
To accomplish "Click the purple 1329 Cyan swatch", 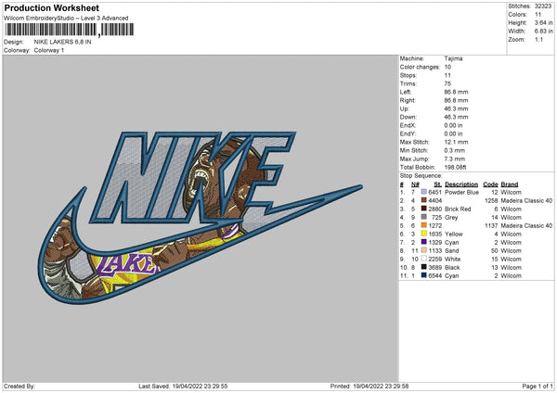I will click(x=424, y=242).
